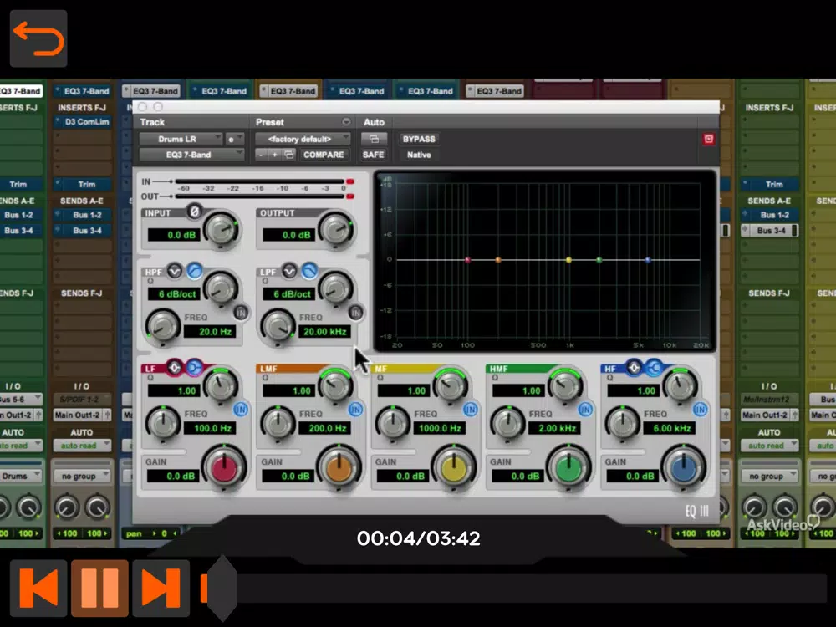Click HF FREQ 6.00 kHz field
This screenshot has height=627, width=836.
[670, 428]
